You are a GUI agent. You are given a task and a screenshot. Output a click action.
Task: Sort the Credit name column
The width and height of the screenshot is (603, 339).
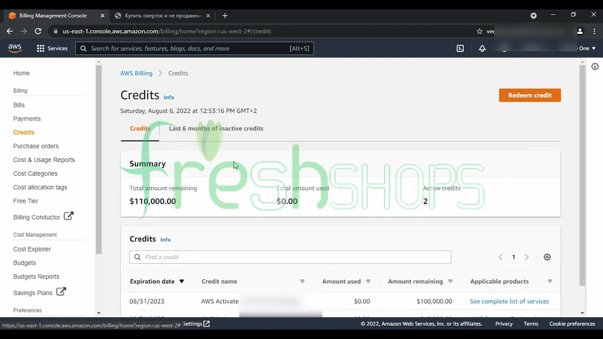point(302,282)
